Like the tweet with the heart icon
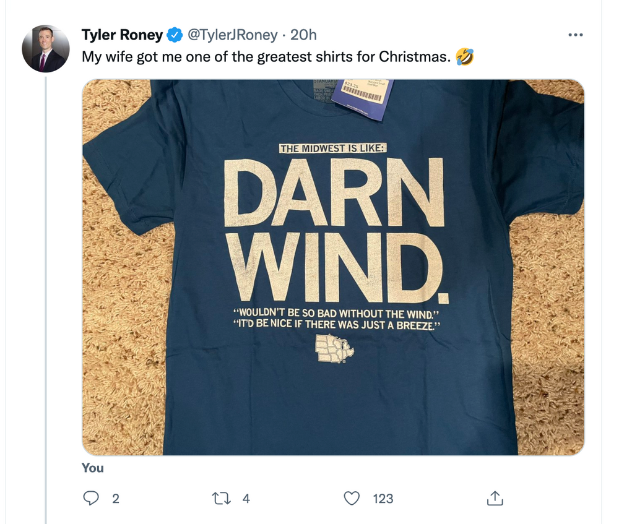Screen dimensions: 619x524 (352, 498)
